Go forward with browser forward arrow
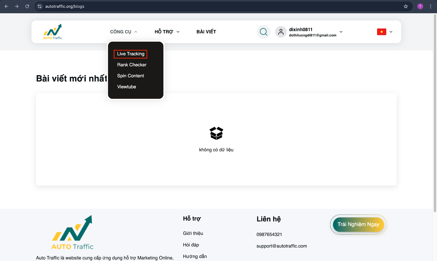Image resolution: width=437 pixels, height=261 pixels. [x=17, y=6]
